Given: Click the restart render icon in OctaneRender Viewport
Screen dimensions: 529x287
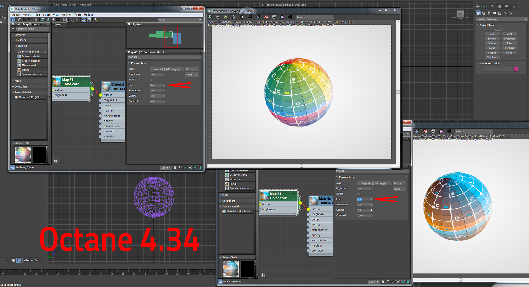Looking at the screenshot, I should coord(225,17).
